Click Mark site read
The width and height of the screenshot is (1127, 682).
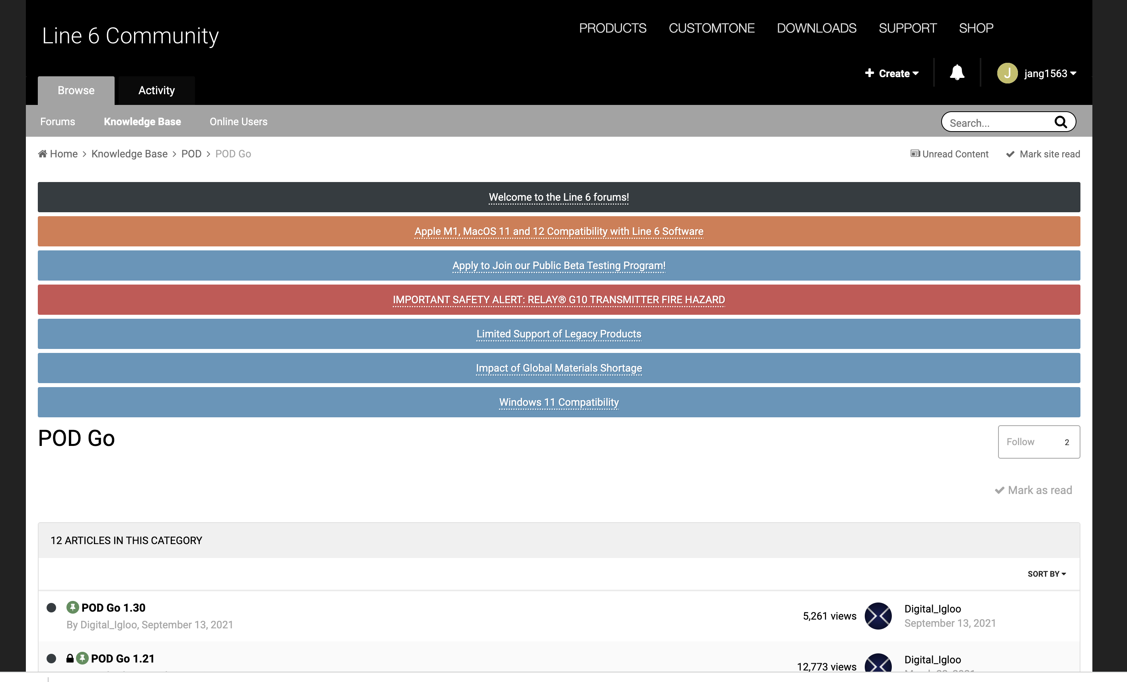[1043, 154]
